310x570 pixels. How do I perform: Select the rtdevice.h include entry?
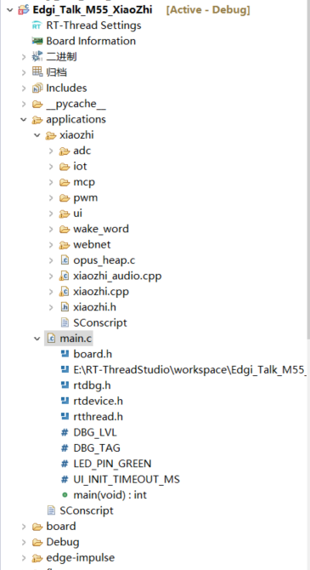[98, 401]
